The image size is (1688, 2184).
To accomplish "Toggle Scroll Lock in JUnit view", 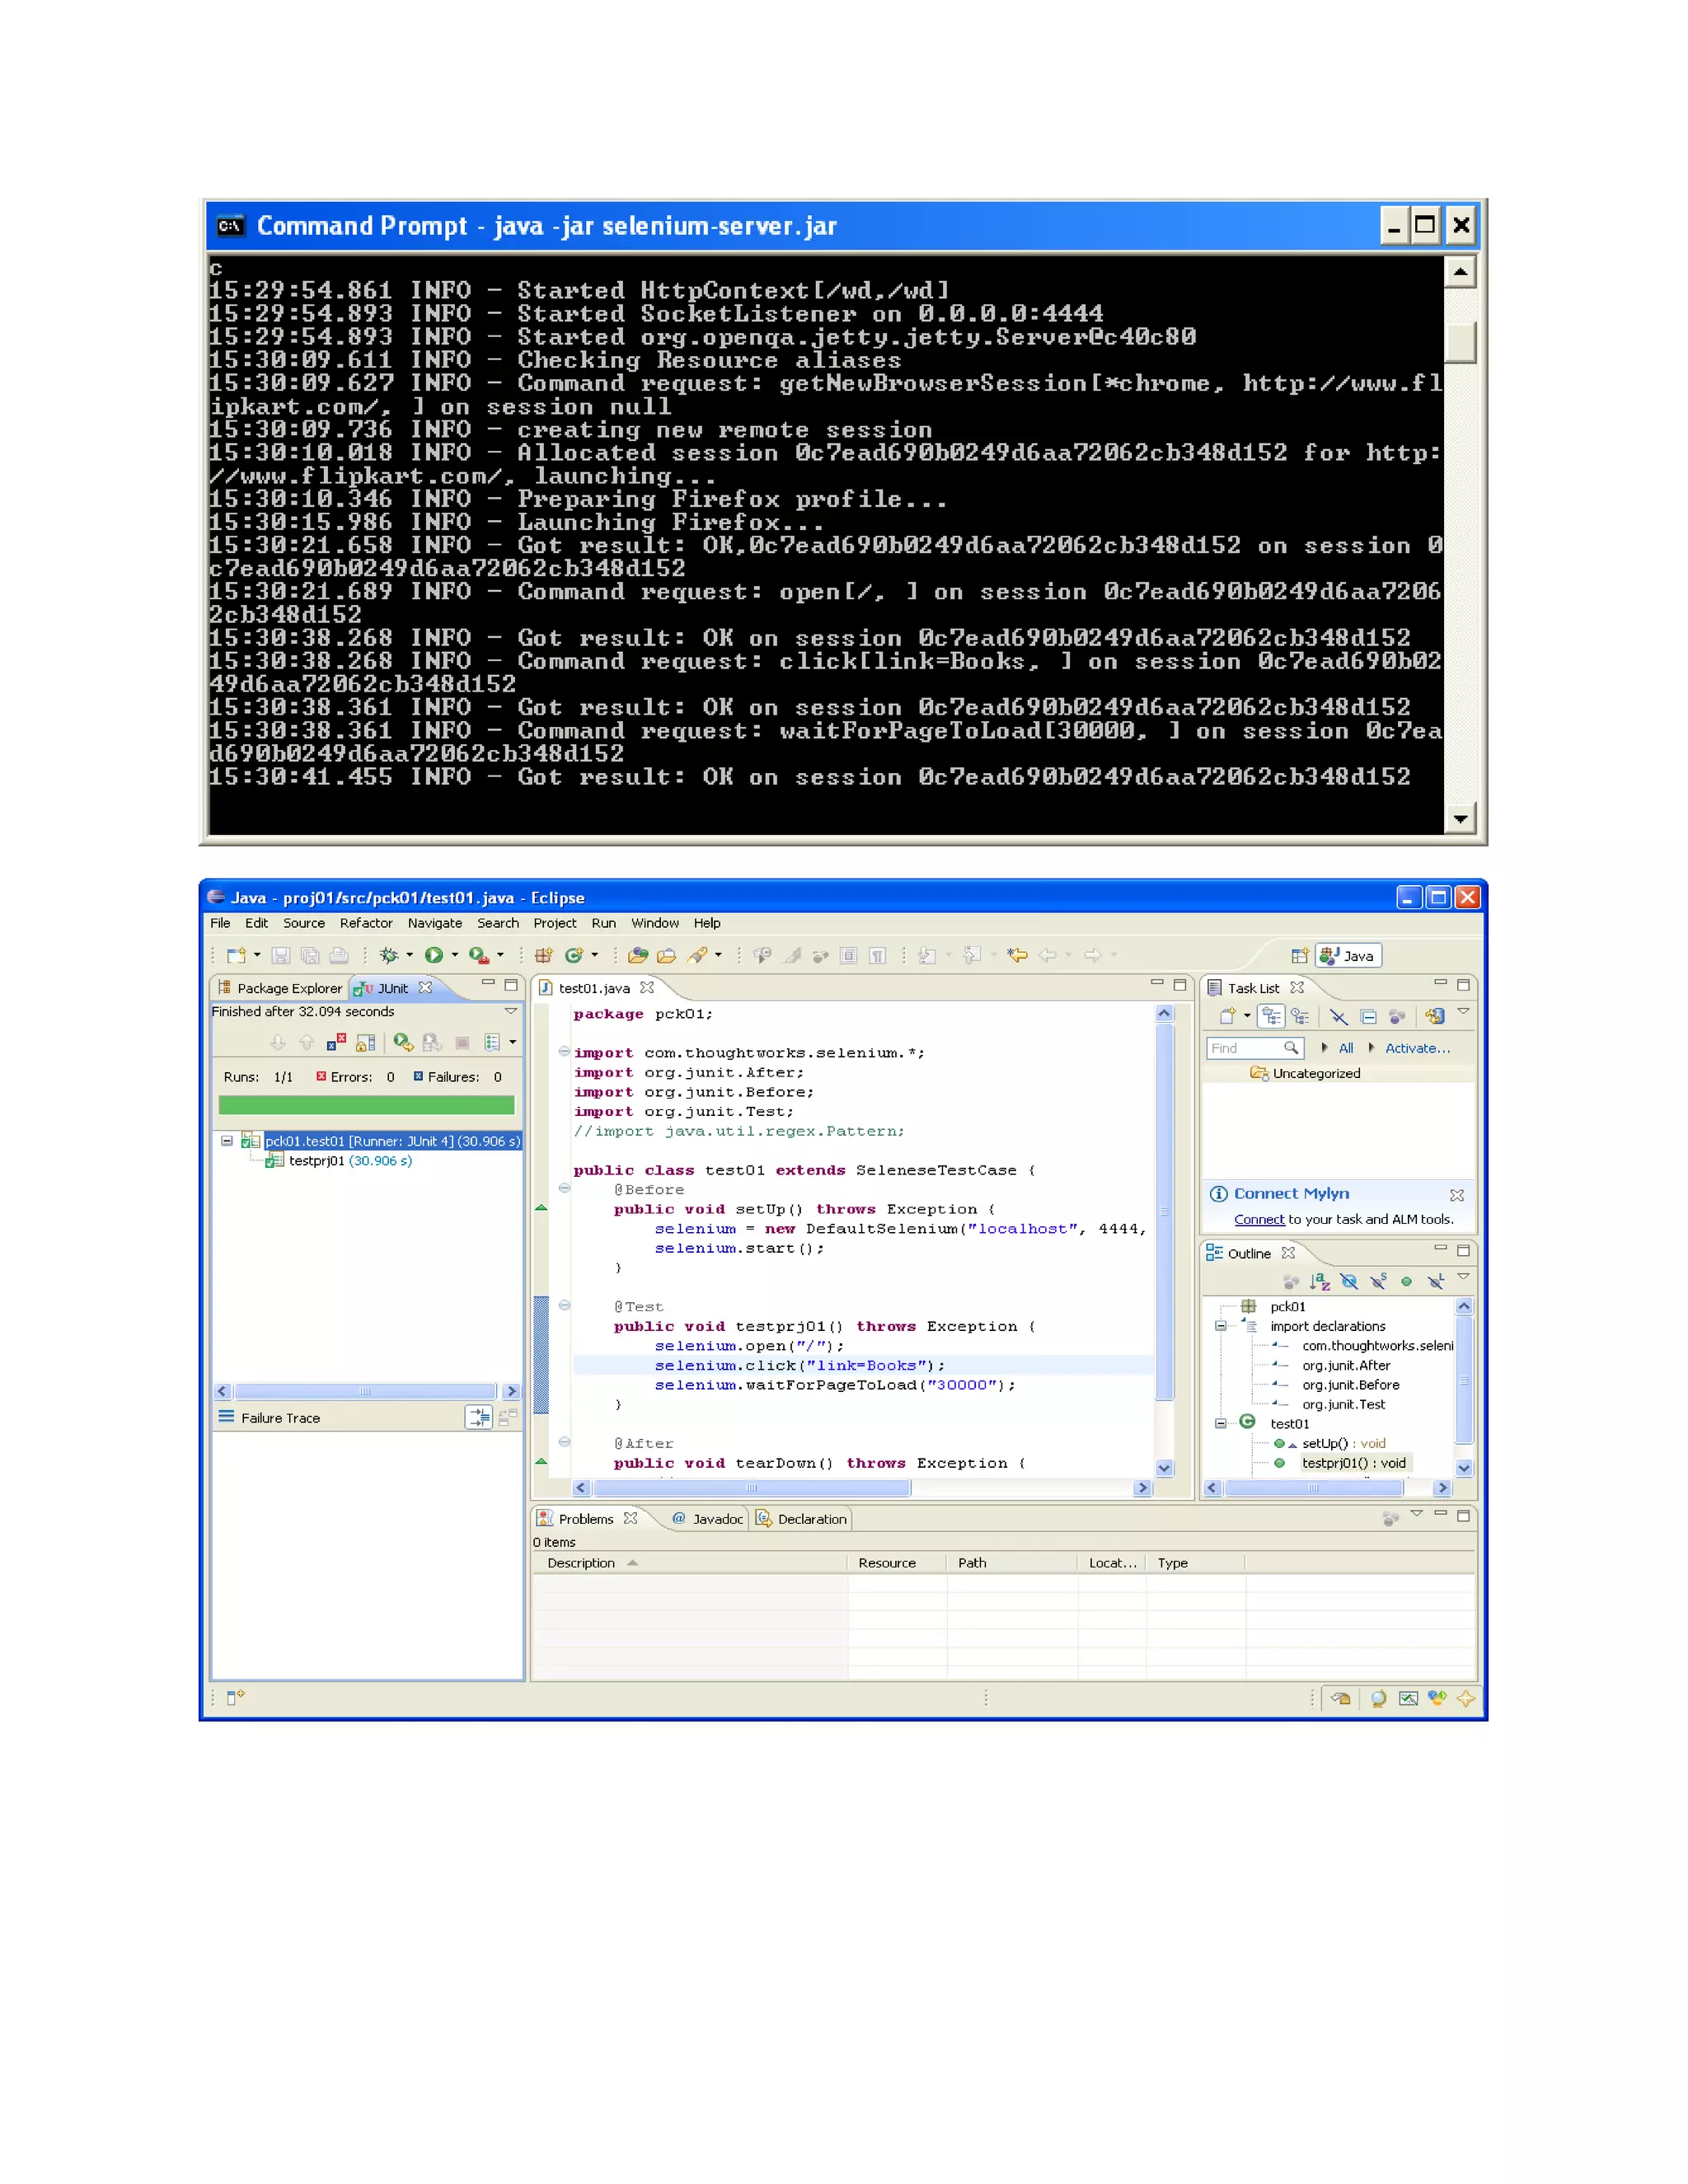I will click(x=365, y=1042).
